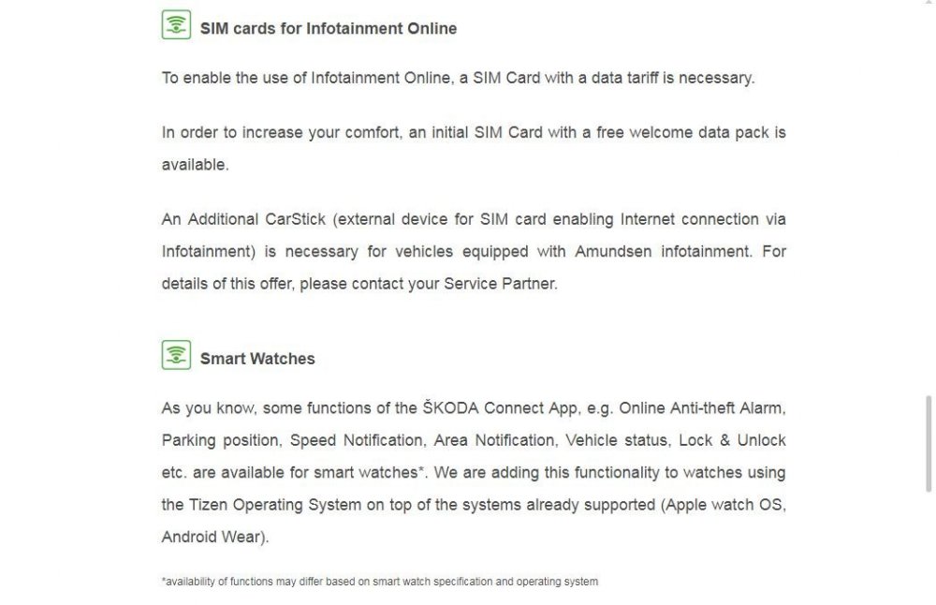Click the 'Service Partner' text
The height and width of the screenshot is (605, 936).
tap(500, 284)
